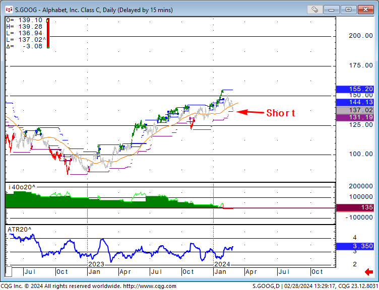Select the 137.02 last price label
Image resolution: width=379 pixels, height=290 pixels.
(355, 110)
